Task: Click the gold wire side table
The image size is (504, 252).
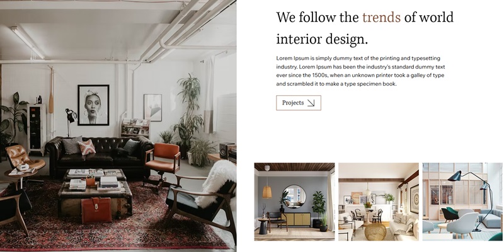Action: tap(375, 231)
